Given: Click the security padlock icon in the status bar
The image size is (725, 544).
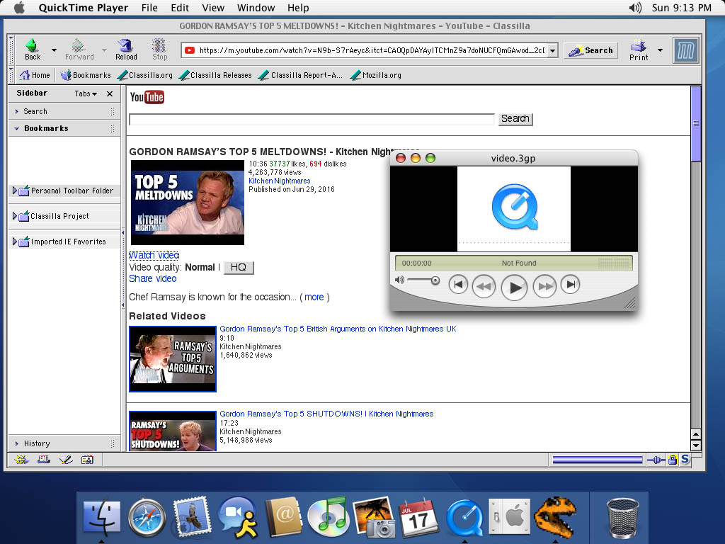Looking at the screenshot, I should 673,460.
